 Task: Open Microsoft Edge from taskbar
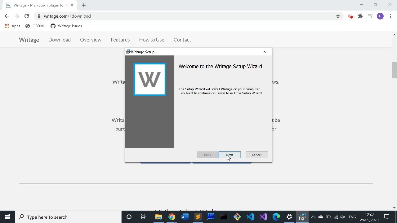coord(276,217)
